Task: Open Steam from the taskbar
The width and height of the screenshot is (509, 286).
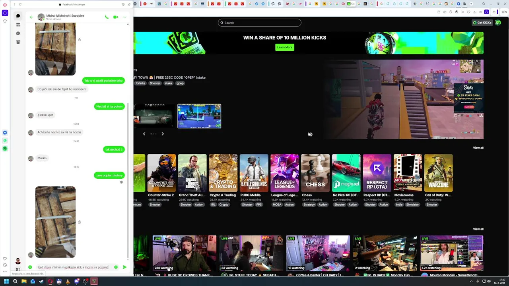Action: coord(41,281)
